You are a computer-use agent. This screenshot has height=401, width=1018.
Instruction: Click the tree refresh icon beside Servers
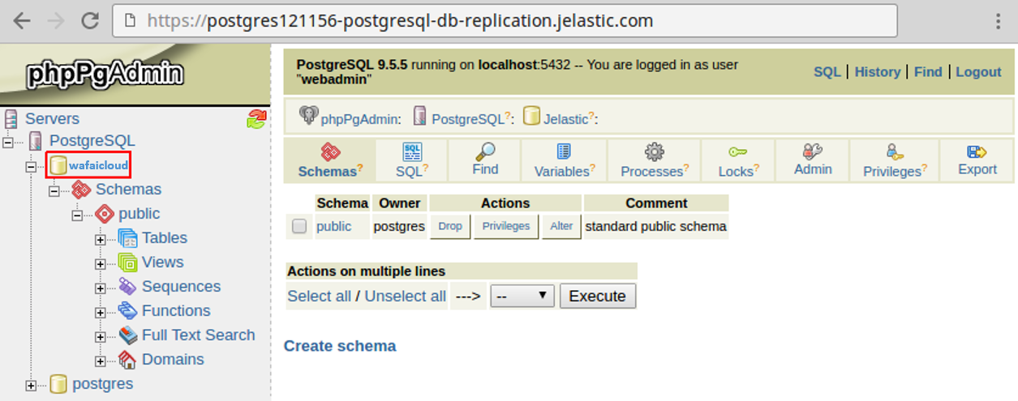pyautogui.click(x=256, y=119)
